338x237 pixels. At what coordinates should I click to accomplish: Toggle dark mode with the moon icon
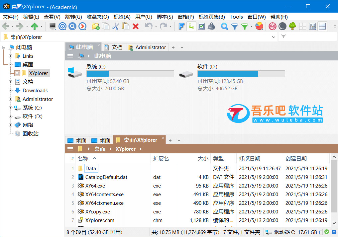pyautogui.click(x=282, y=27)
